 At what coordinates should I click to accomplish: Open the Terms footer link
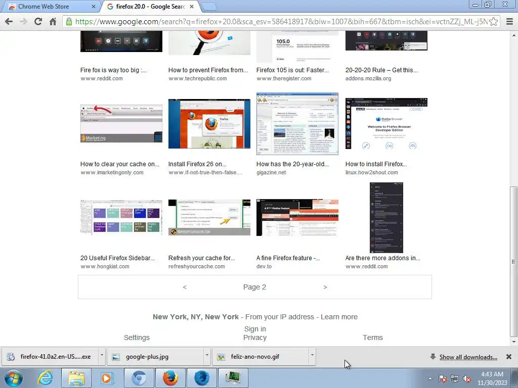coord(373,337)
